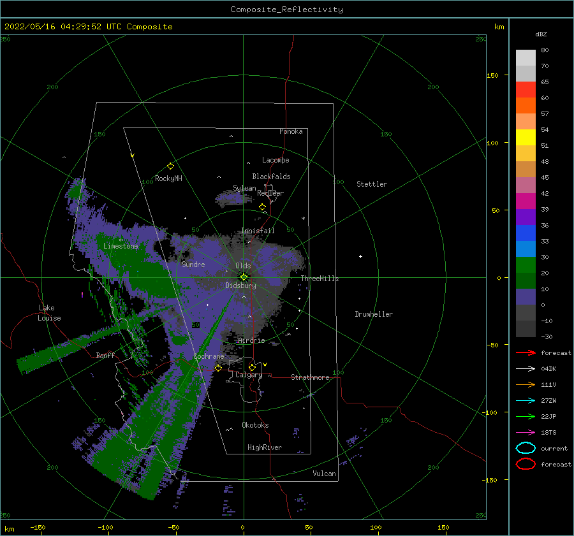Click the Didsbury town label
The image size is (574, 536).
pyautogui.click(x=241, y=286)
